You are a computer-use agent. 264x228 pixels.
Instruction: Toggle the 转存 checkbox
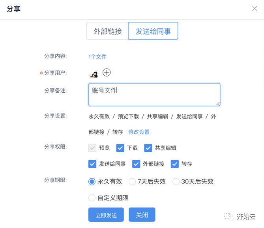pyautogui.click(x=174, y=164)
